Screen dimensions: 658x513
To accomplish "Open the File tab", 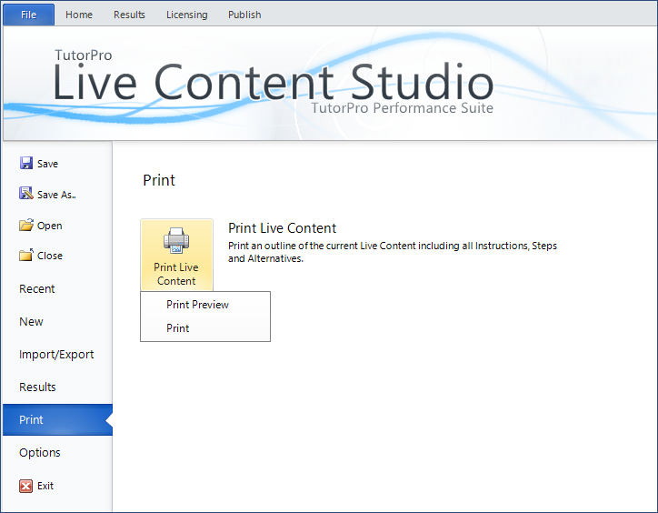I will tap(28, 15).
